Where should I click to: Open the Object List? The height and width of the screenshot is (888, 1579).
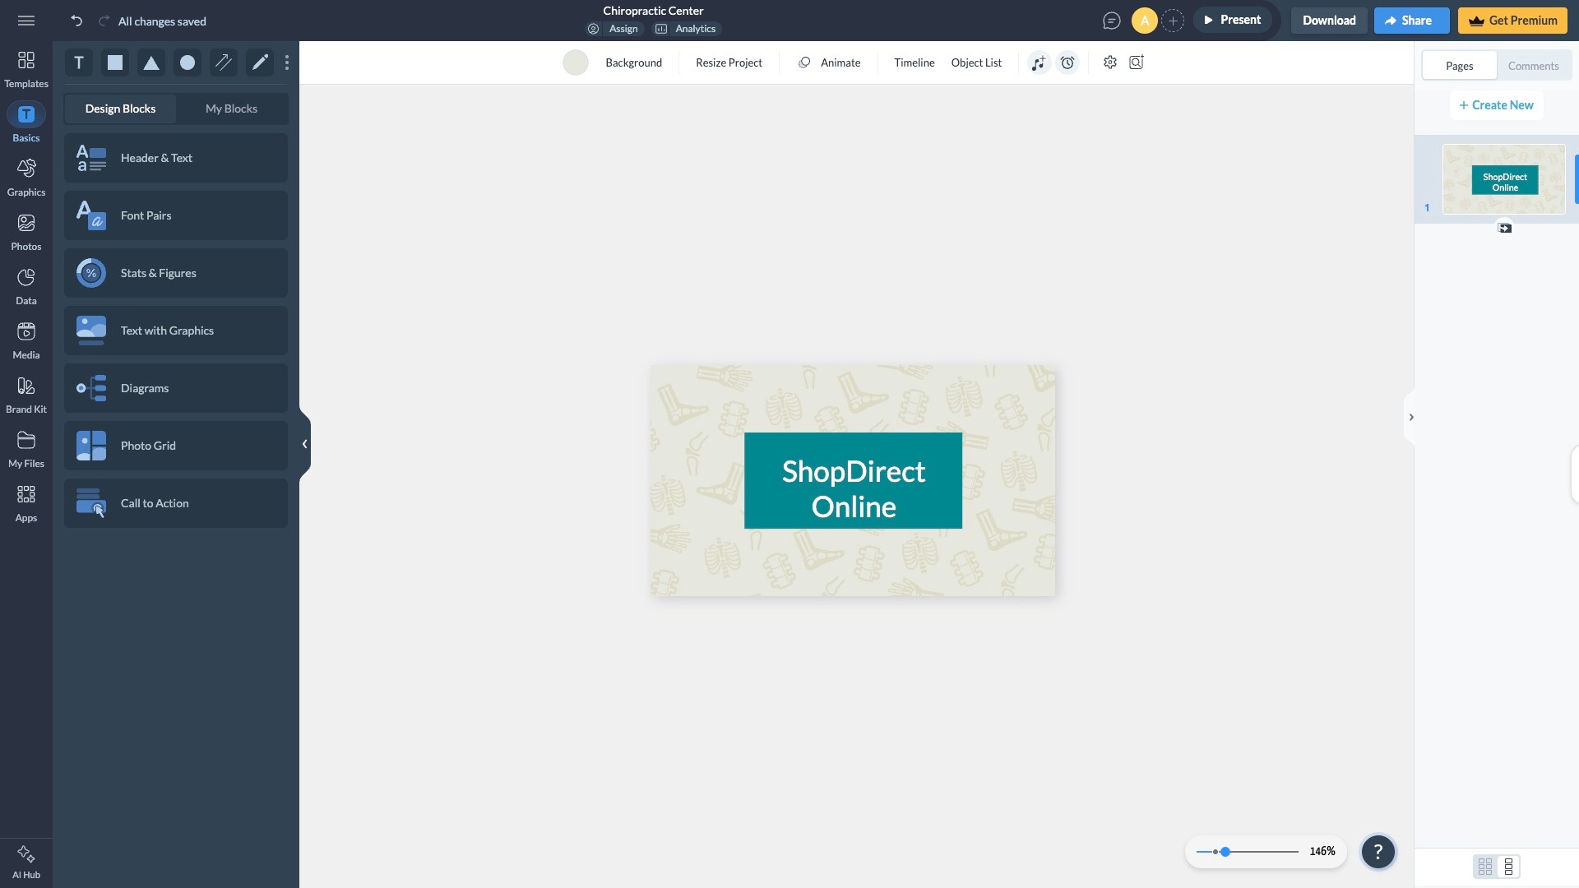976,62
